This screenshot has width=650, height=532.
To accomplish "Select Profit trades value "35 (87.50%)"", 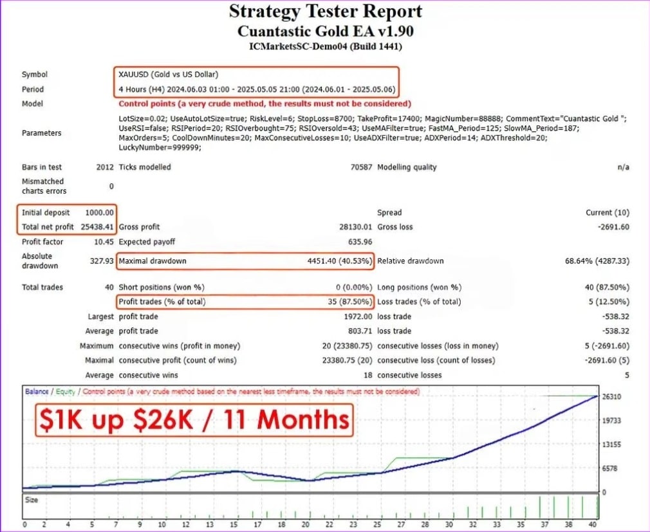I will (350, 302).
